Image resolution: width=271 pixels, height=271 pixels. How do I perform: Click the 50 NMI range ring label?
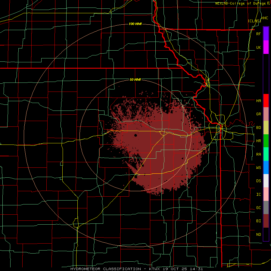click(x=135, y=80)
